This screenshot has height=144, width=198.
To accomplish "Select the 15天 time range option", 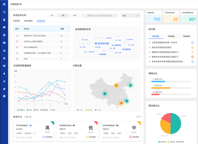I will pyautogui.click(x=74, y=15).
